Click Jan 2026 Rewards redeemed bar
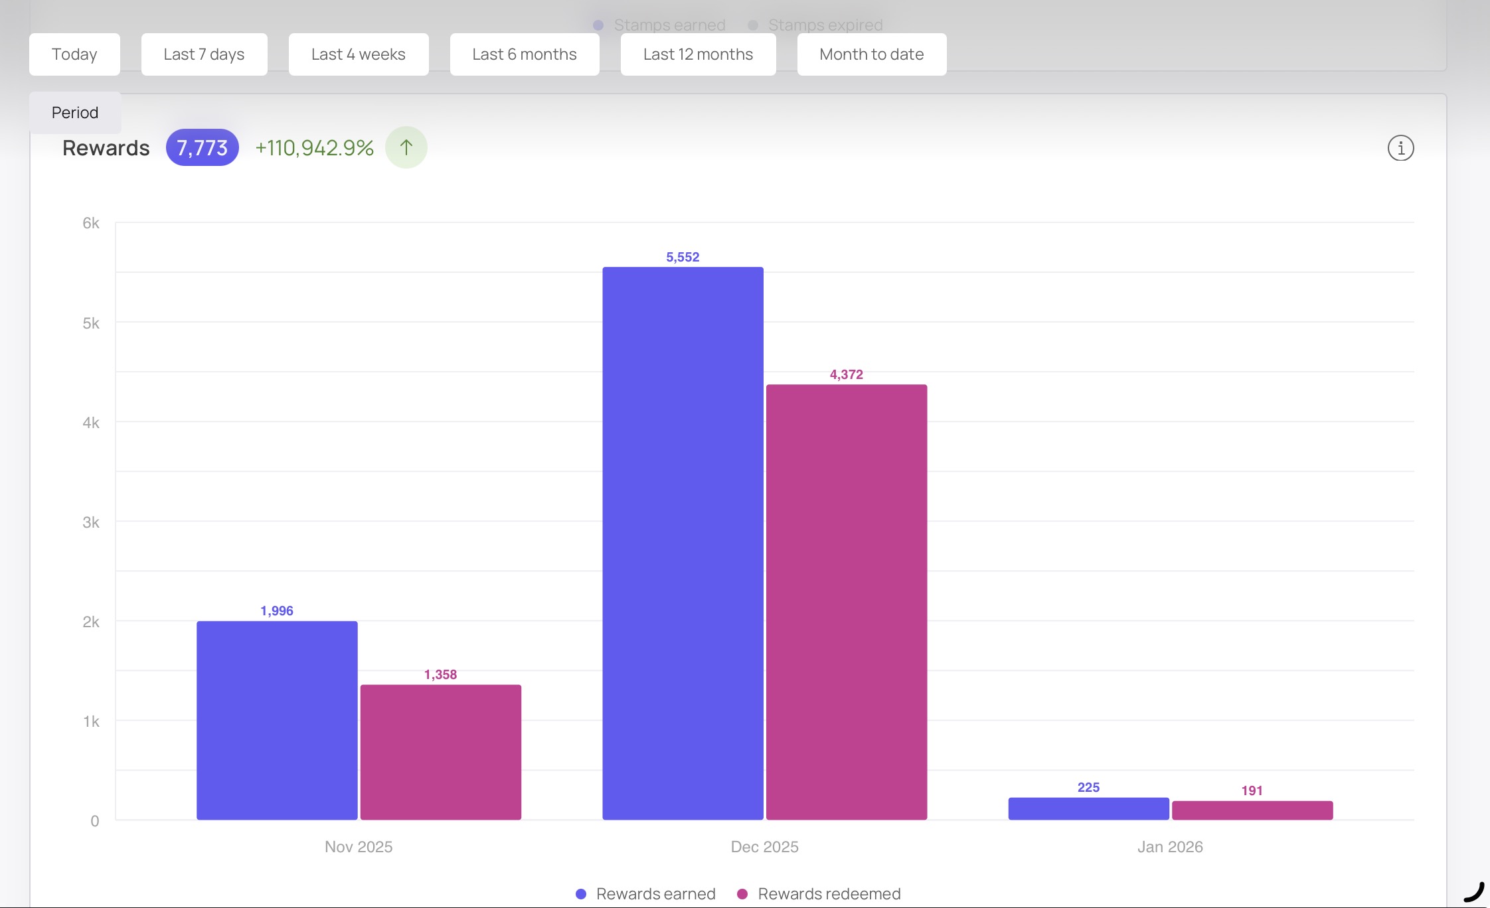The image size is (1490, 908). click(1252, 810)
